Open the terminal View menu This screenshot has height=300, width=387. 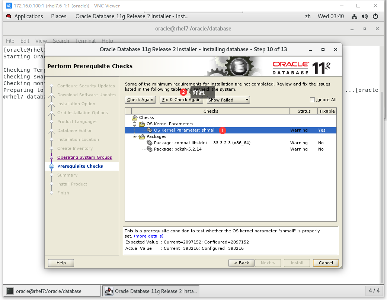tap(41, 41)
